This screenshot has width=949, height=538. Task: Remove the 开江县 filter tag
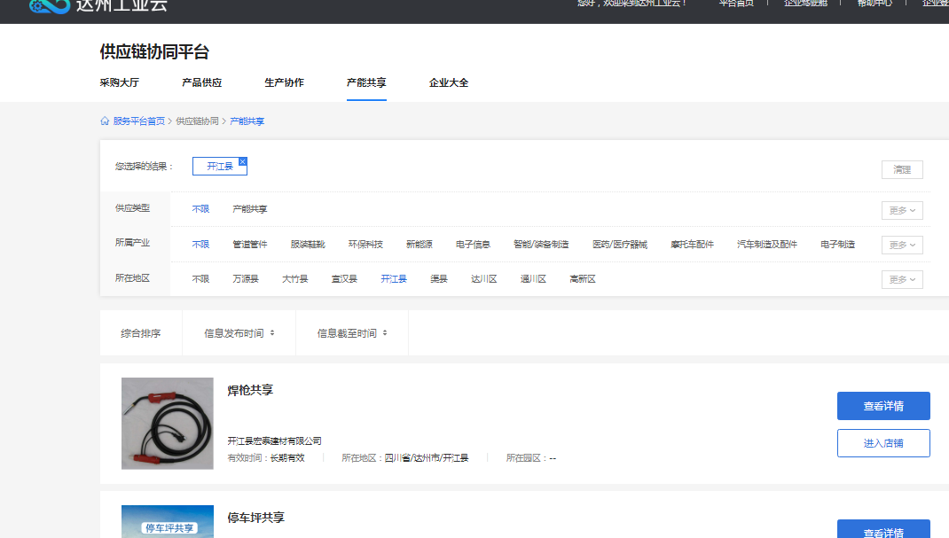point(243,161)
